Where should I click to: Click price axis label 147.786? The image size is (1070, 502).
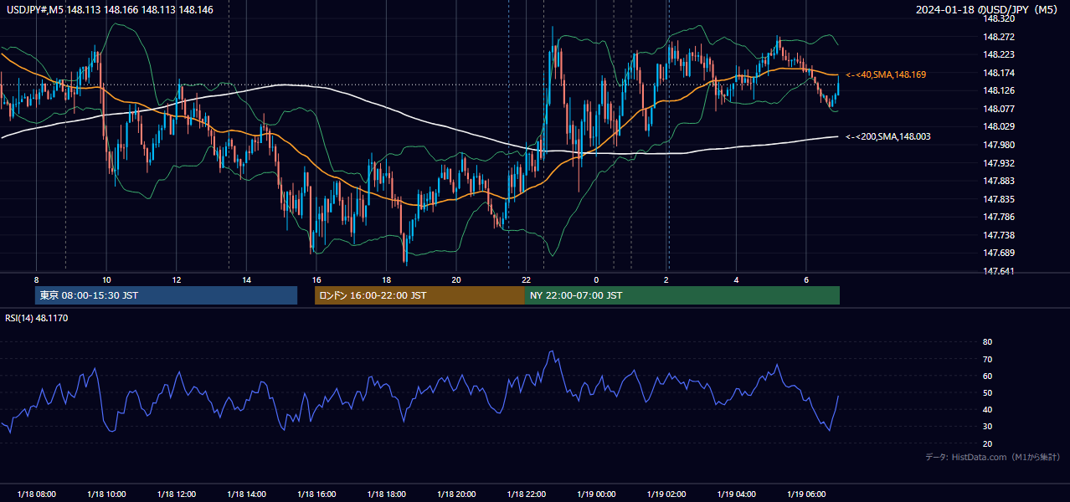(x=999, y=217)
